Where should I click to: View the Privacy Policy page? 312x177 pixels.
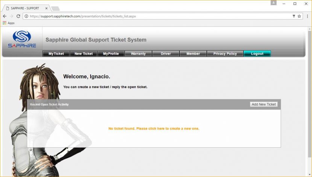click(225, 53)
